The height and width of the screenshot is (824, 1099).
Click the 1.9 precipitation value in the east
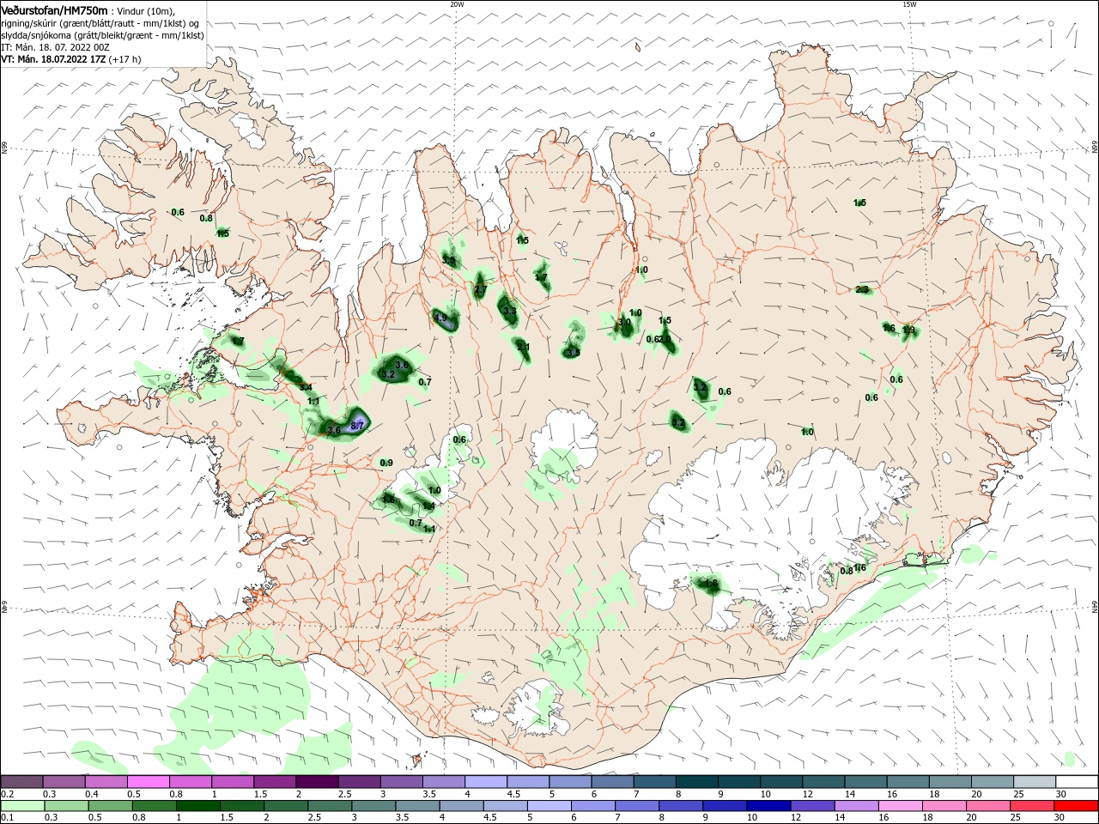click(909, 330)
